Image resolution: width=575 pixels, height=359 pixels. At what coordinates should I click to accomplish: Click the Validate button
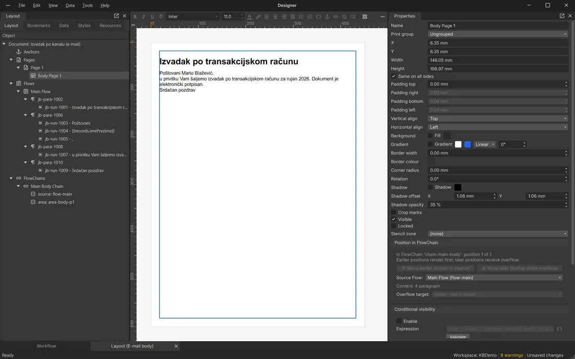click(x=458, y=337)
